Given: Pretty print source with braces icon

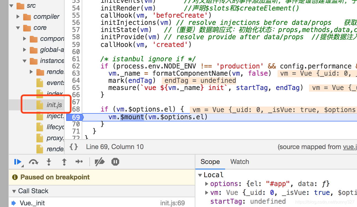Looking at the screenshot, I should coord(74,147).
